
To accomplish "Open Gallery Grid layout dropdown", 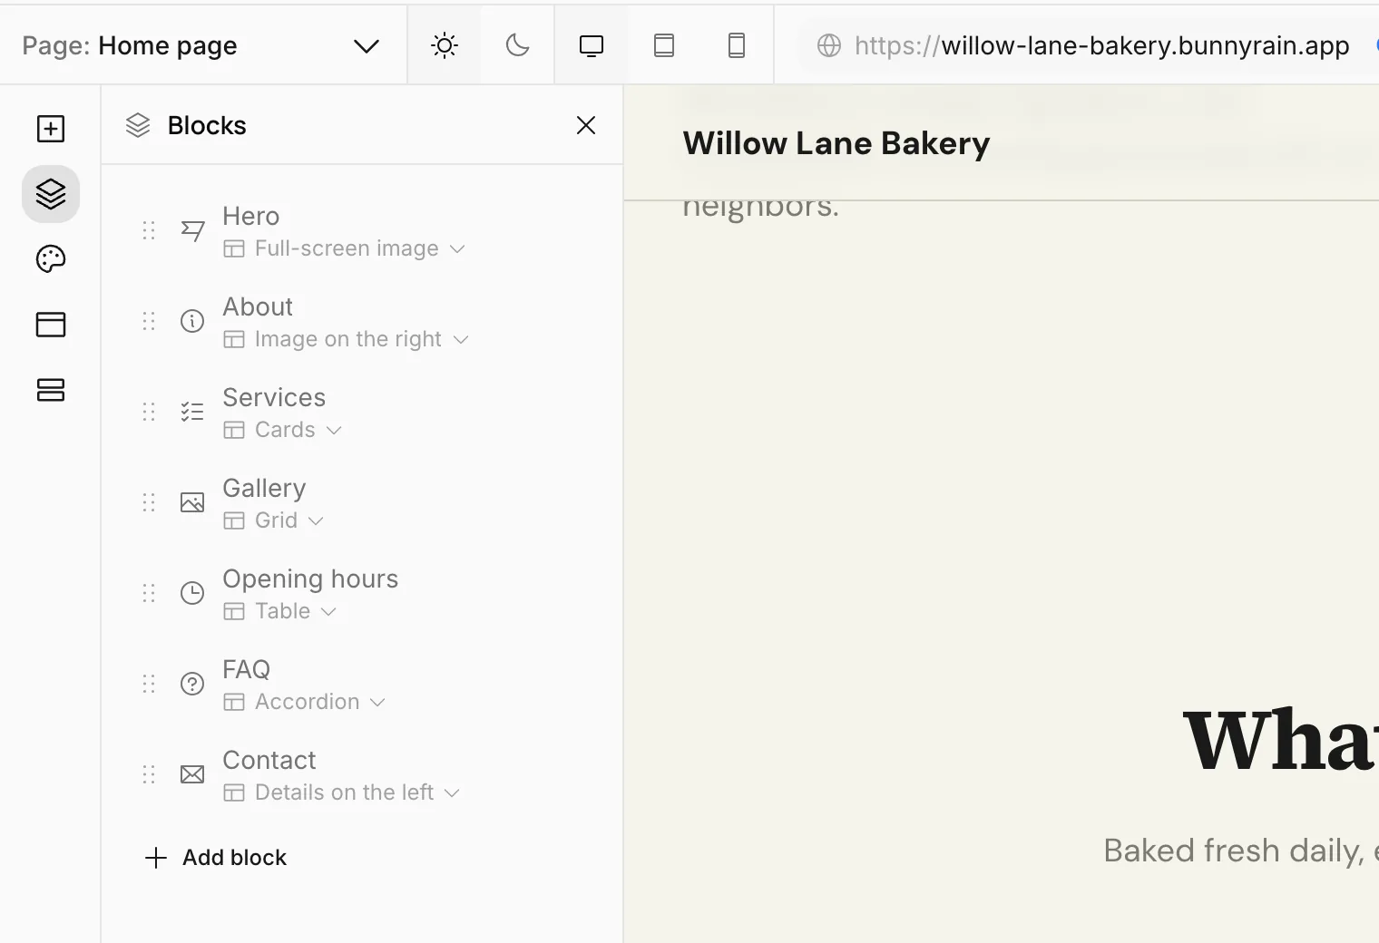I will tap(274, 520).
